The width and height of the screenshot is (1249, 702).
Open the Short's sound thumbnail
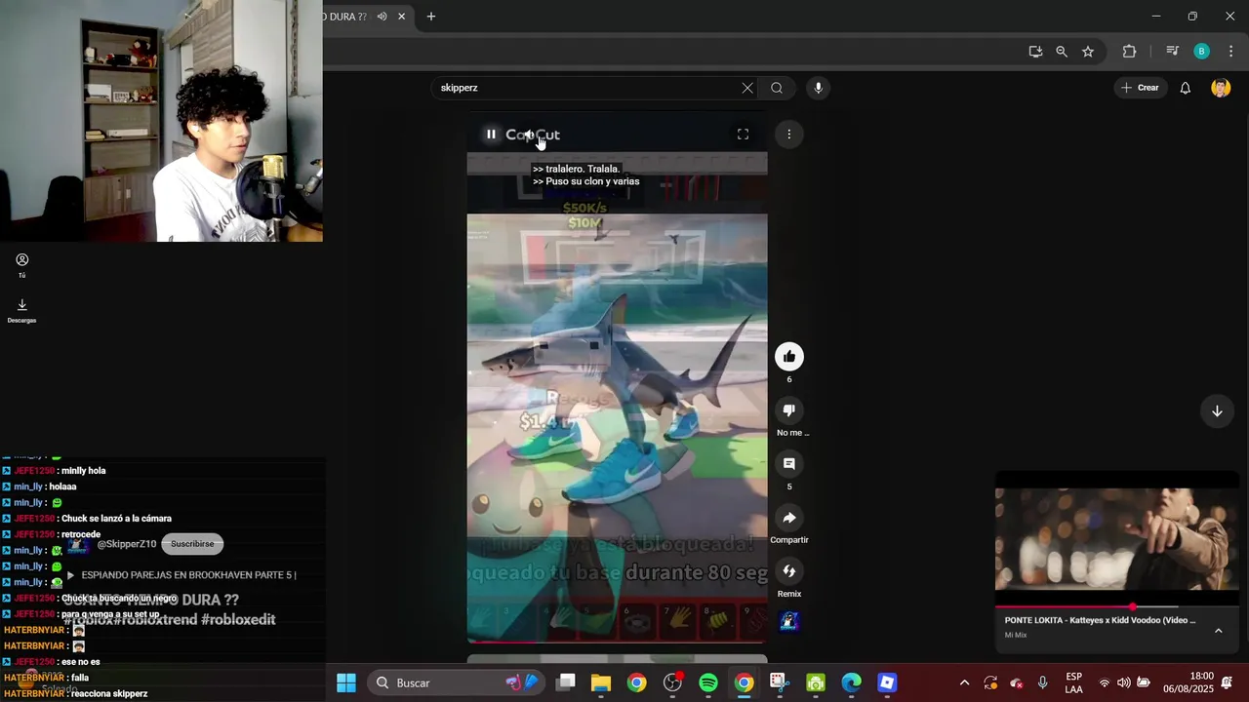pyautogui.click(x=789, y=621)
